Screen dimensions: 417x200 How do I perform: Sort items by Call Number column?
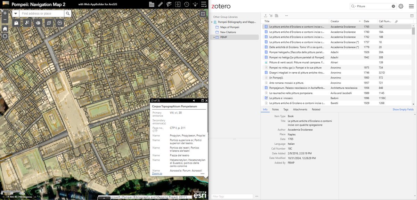(385, 22)
